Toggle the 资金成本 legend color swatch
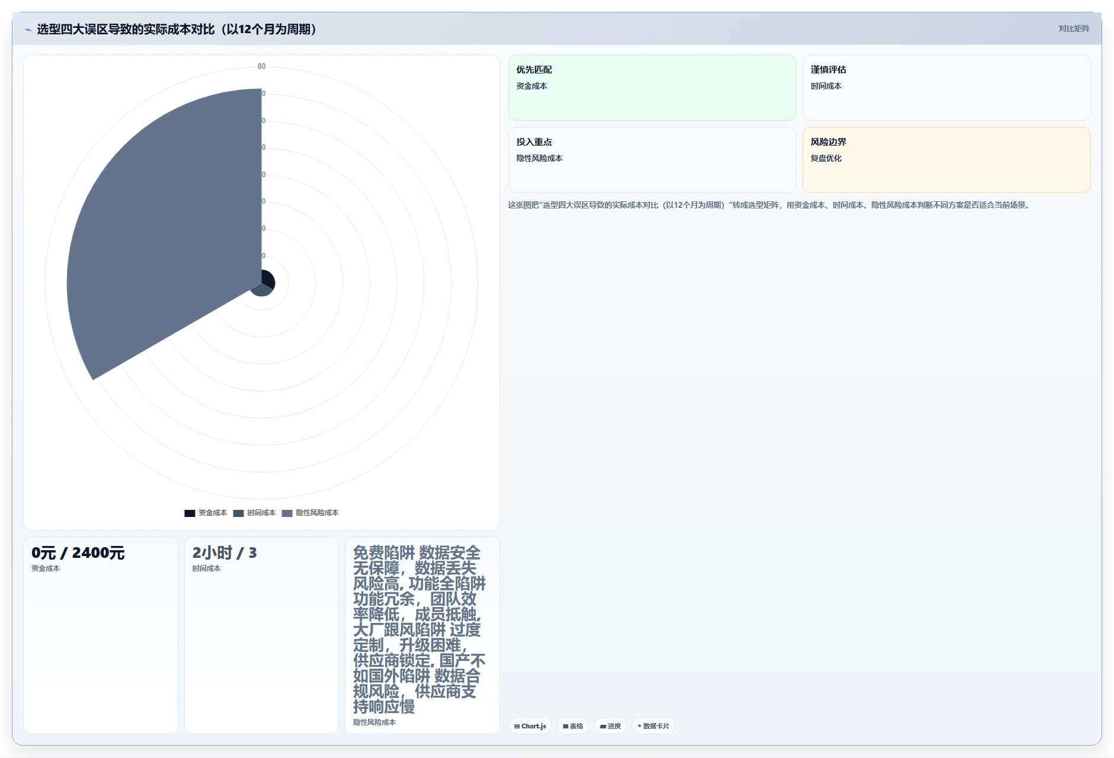The image size is (1114, 758). pos(190,513)
